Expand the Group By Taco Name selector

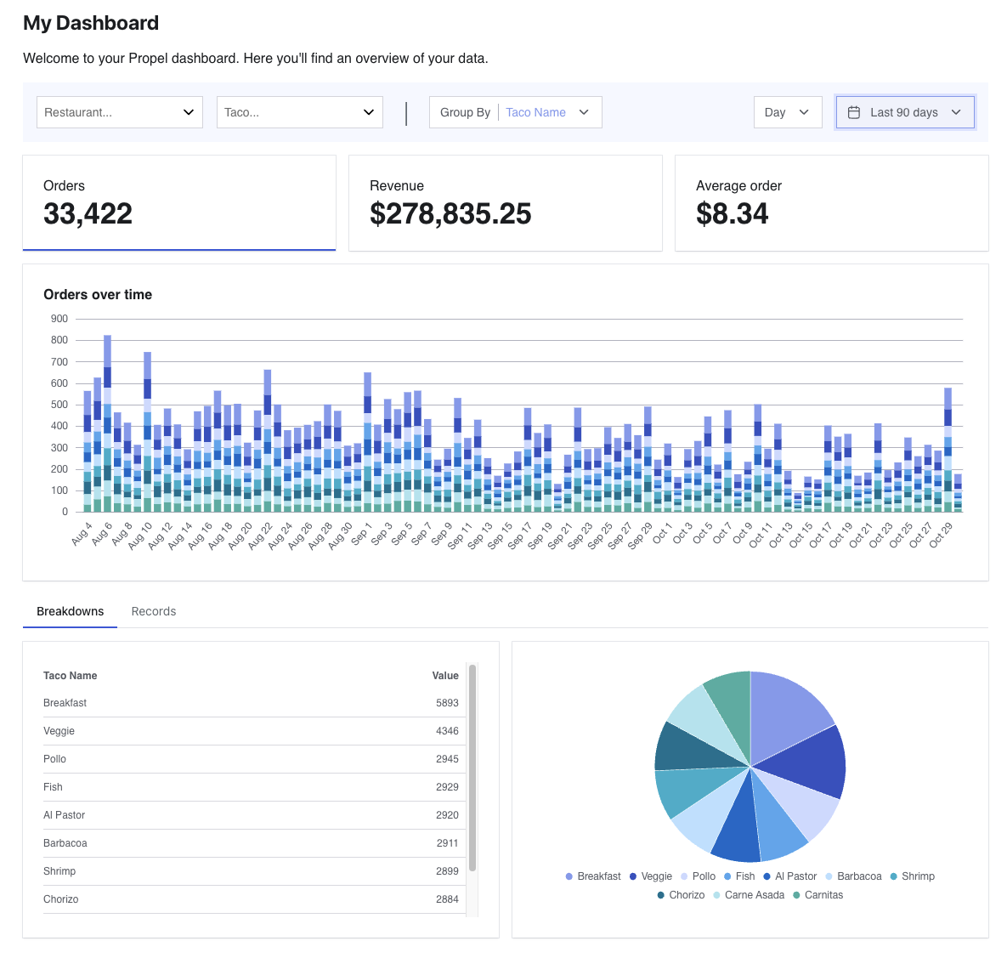tap(516, 112)
